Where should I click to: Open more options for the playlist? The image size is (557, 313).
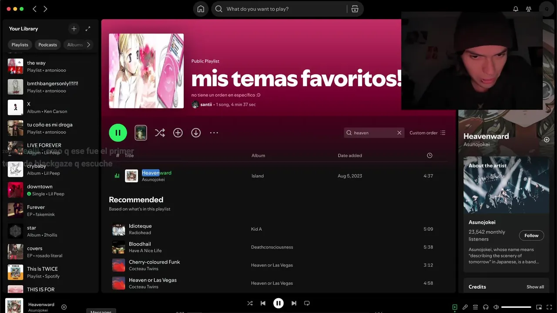coord(214,133)
